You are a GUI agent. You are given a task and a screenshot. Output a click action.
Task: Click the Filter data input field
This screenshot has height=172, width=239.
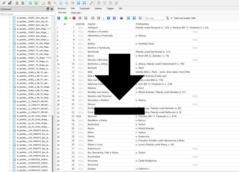[x=154, y=18]
